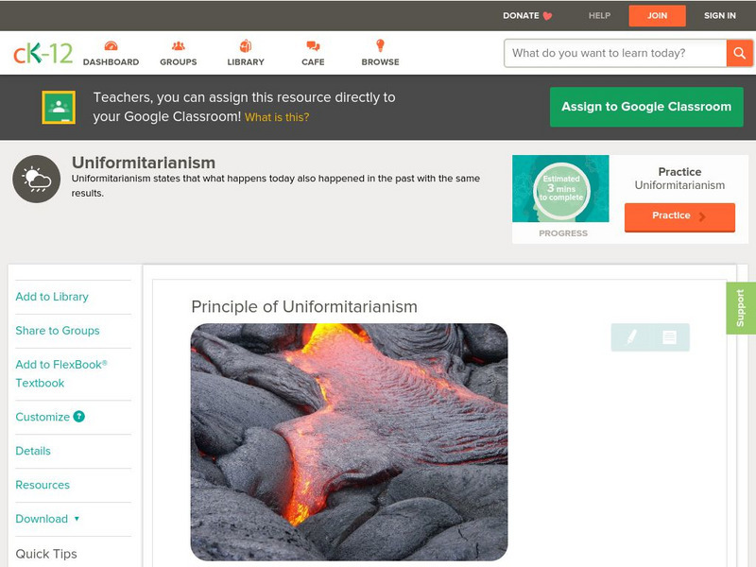The height and width of the screenshot is (567, 756).
Task: Click the Browse lightbulb icon
Action: point(381,45)
